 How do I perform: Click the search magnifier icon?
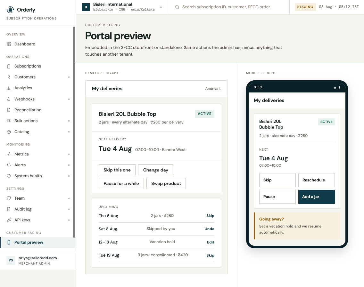(177, 7)
